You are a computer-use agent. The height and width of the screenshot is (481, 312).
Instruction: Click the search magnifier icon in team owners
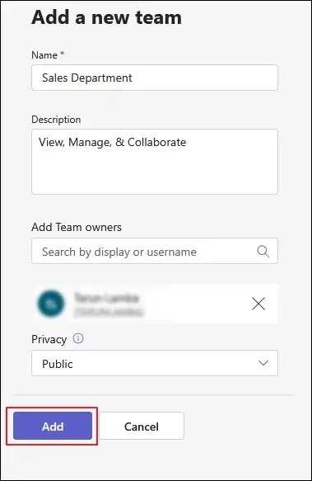(x=263, y=252)
